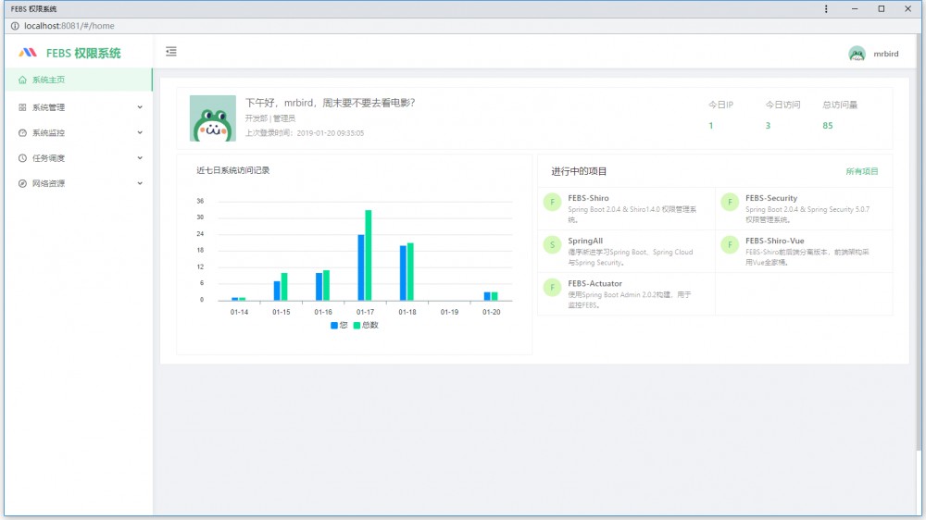Click the clock icon beside 任务调度
The width and height of the screenshot is (926, 520).
22,158
